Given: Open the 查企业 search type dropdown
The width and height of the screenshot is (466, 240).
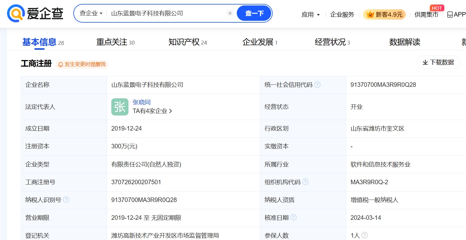Looking at the screenshot, I should (x=91, y=13).
